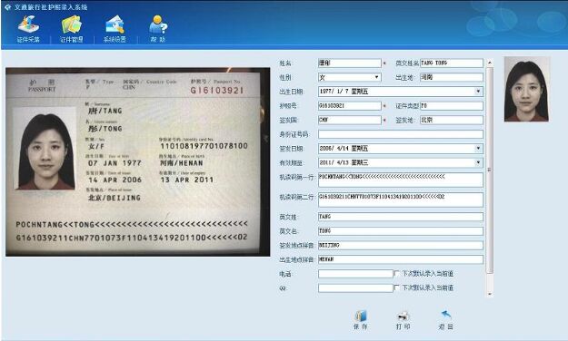Expand the 签发日期 issue date dropdown
The image size is (568, 341).
pyautogui.click(x=479, y=148)
